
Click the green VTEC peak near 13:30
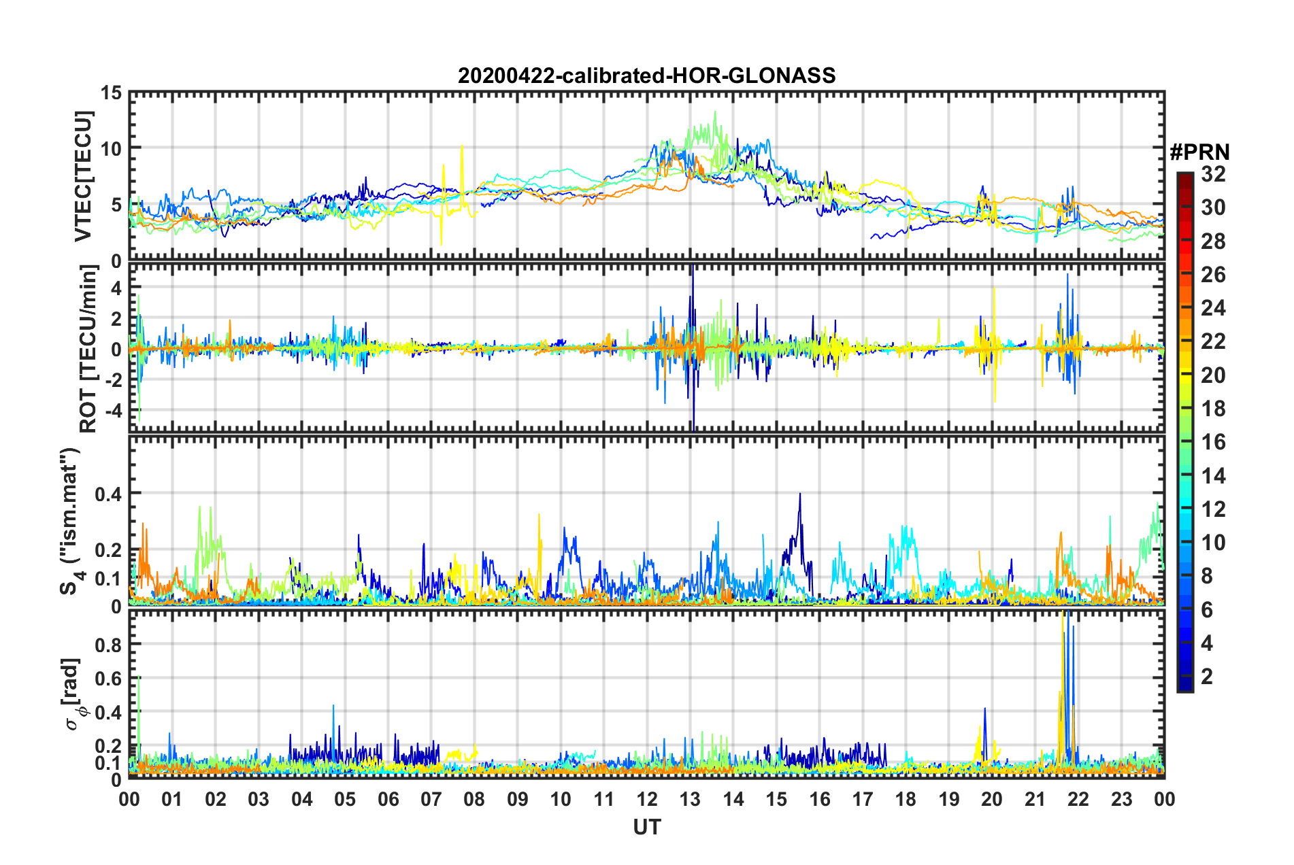coord(714,113)
